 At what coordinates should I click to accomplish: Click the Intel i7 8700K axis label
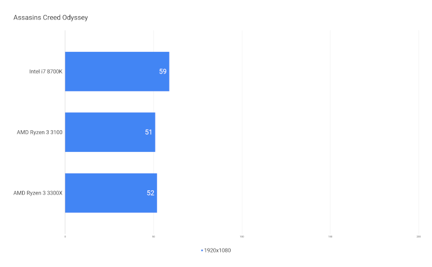[46, 71]
